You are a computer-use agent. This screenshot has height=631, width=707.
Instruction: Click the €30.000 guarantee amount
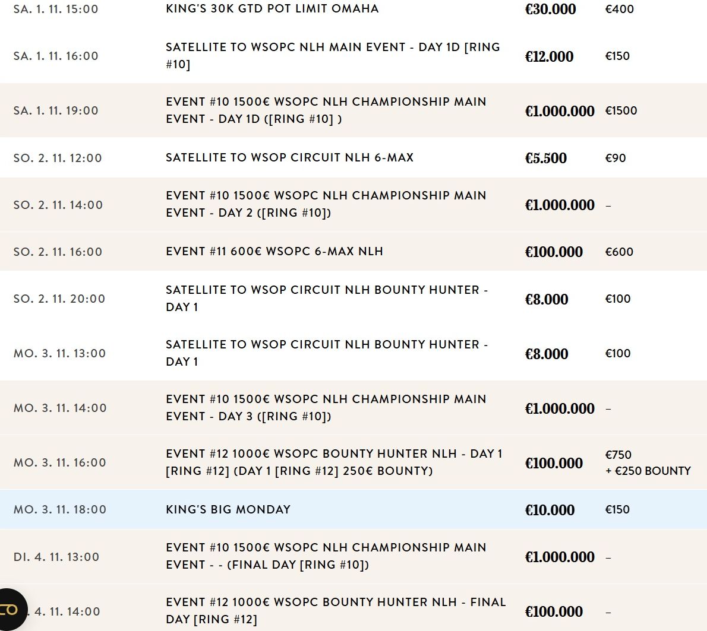550,9
